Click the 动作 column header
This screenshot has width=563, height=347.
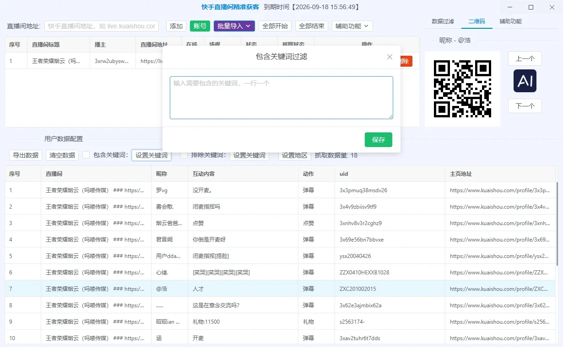(x=316, y=174)
